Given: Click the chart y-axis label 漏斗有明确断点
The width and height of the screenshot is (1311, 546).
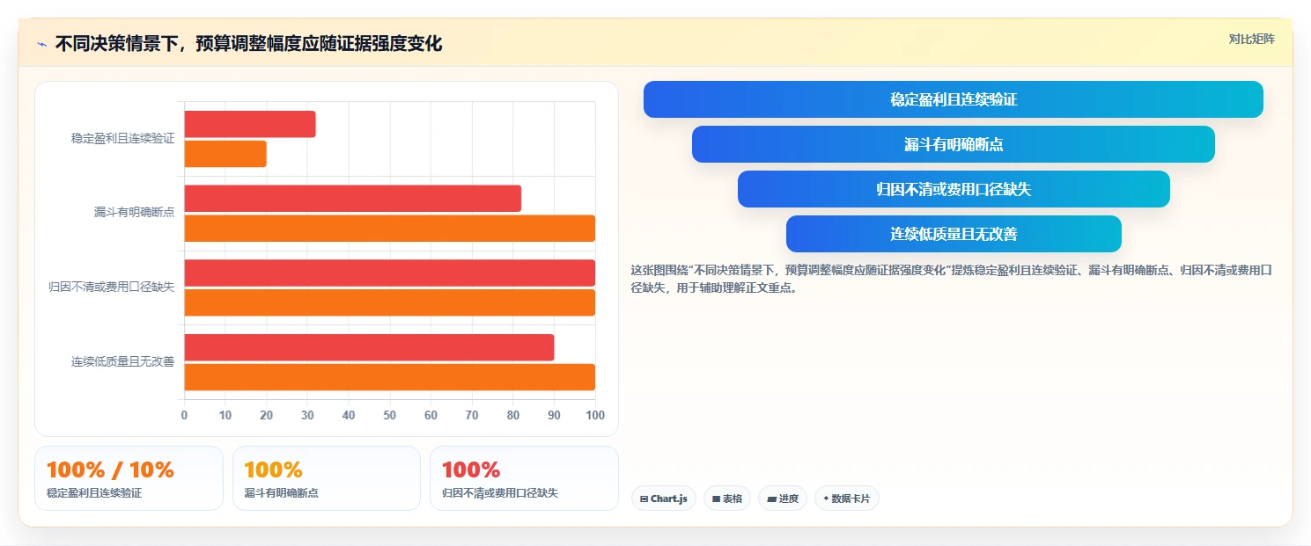Looking at the screenshot, I should point(134,212).
